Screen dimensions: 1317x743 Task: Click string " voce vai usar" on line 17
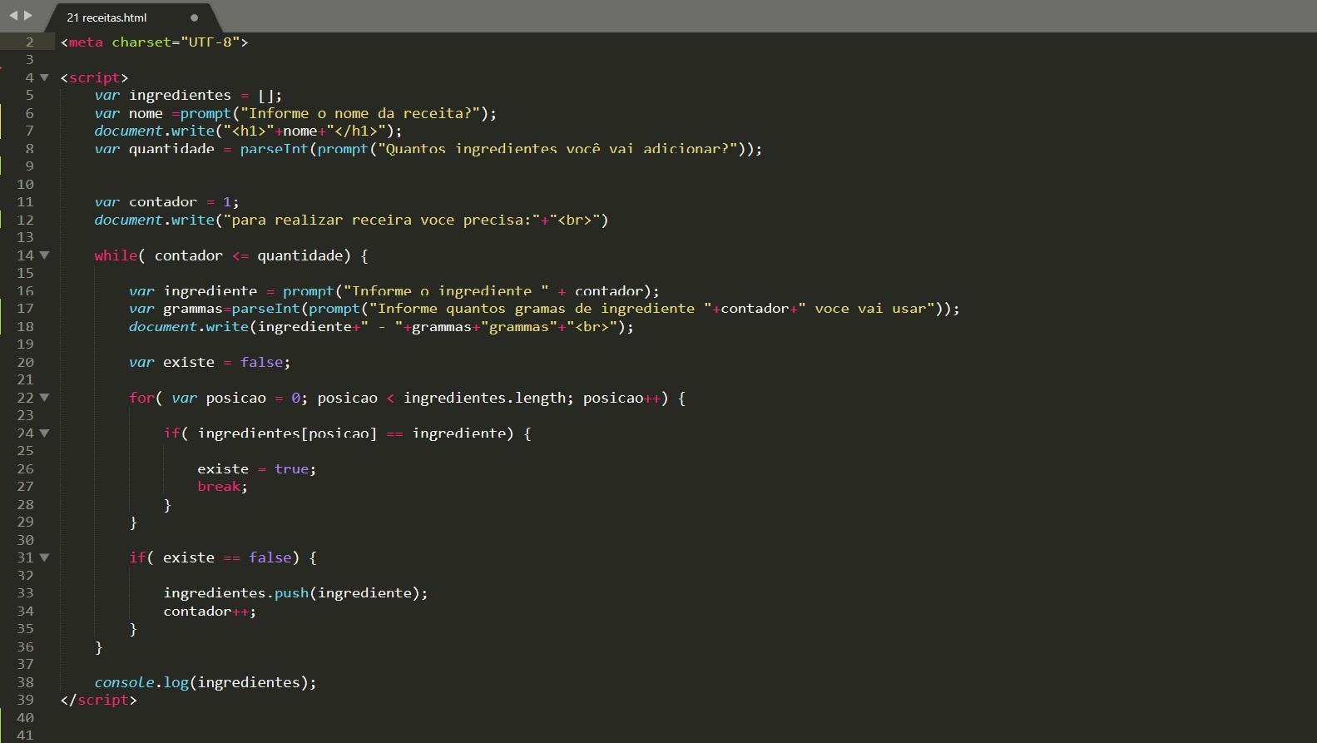pos(866,309)
